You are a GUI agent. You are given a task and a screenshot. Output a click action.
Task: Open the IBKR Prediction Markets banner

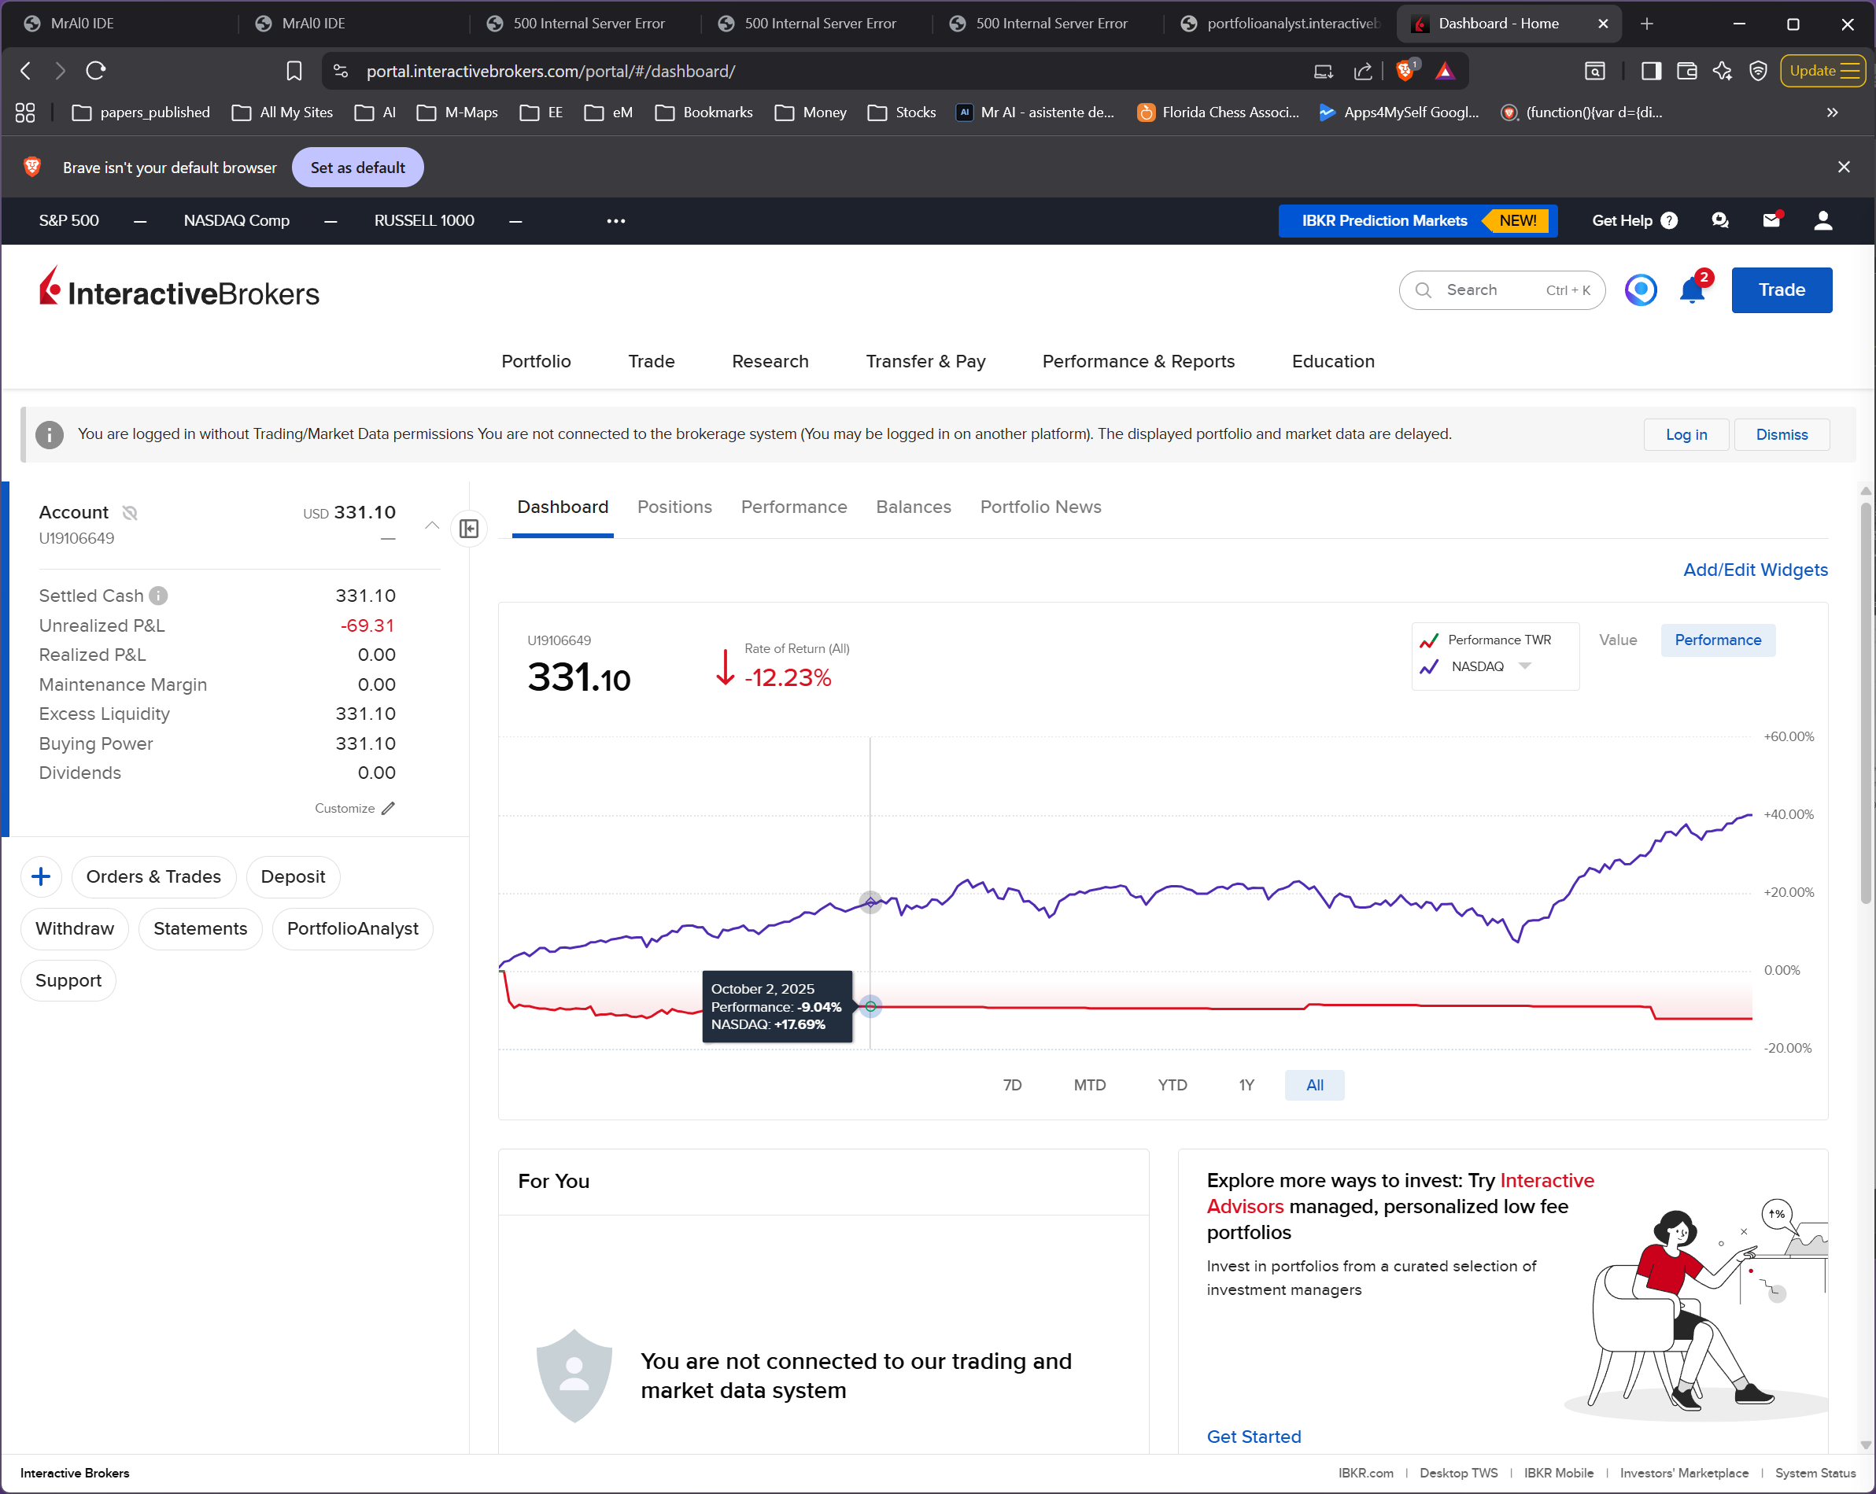(1417, 220)
